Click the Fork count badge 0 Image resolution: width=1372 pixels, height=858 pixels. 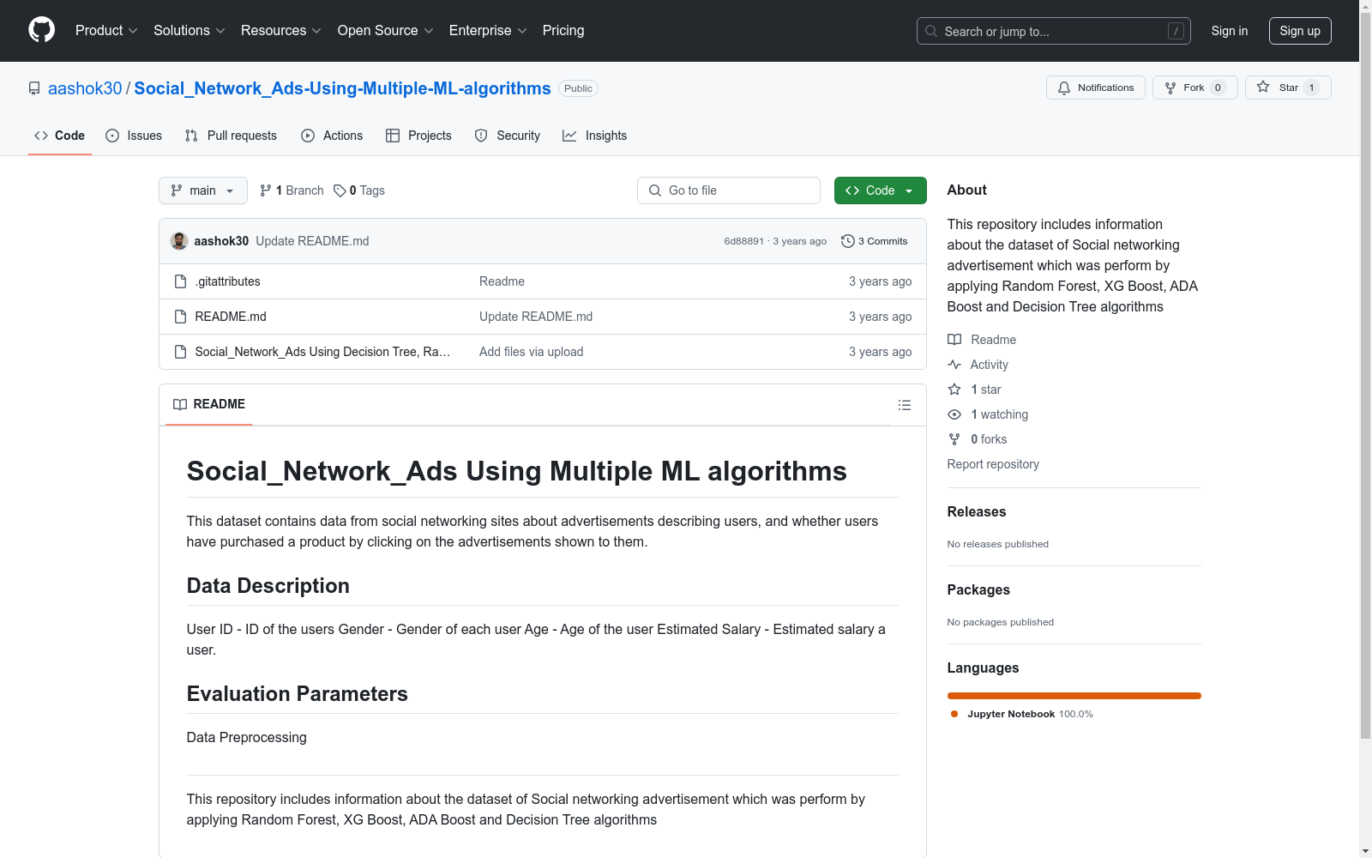[1218, 88]
